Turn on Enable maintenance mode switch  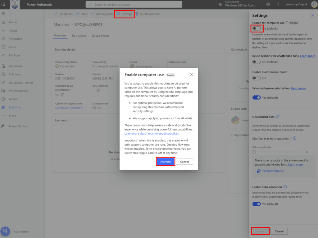point(257,78)
